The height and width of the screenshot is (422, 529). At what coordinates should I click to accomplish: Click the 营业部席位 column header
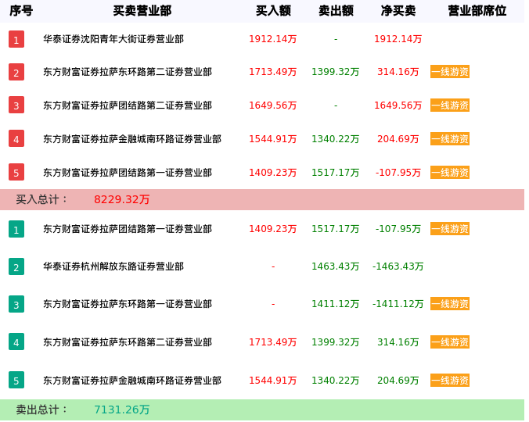[x=477, y=11]
